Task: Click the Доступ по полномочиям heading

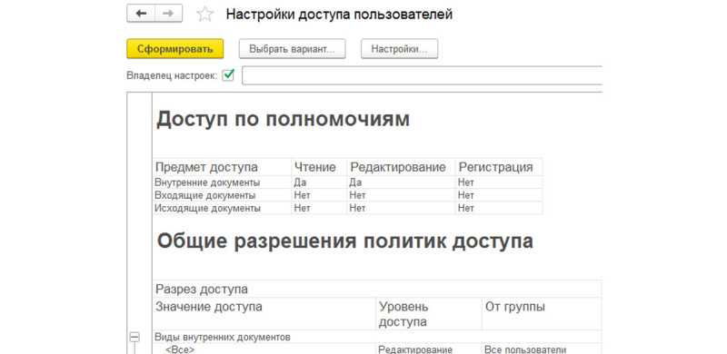Action: (x=283, y=119)
